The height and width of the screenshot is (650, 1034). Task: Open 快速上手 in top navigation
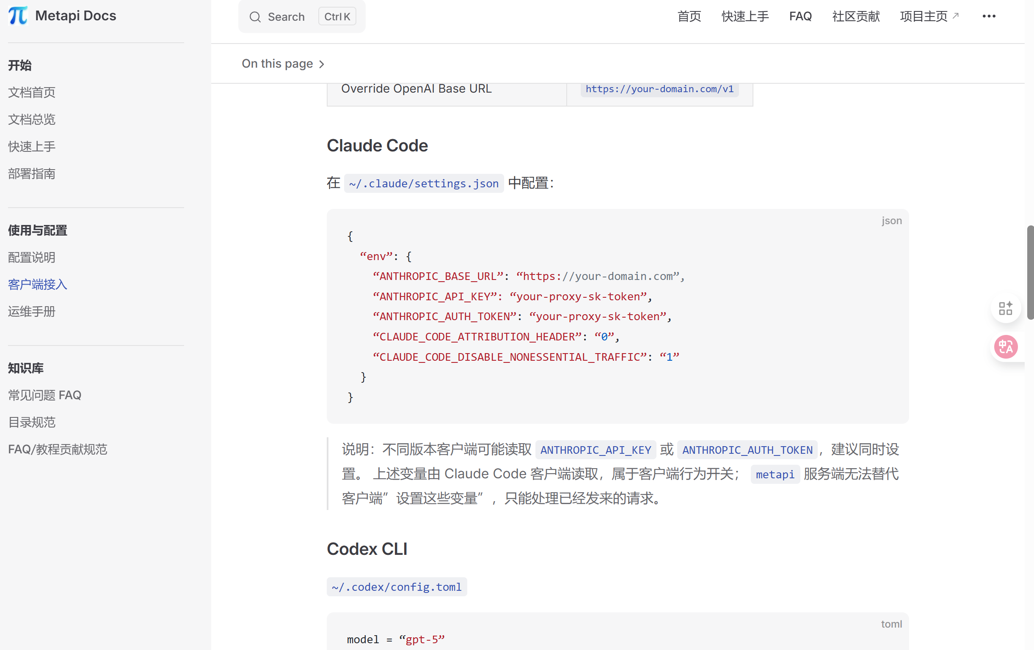[x=745, y=16]
